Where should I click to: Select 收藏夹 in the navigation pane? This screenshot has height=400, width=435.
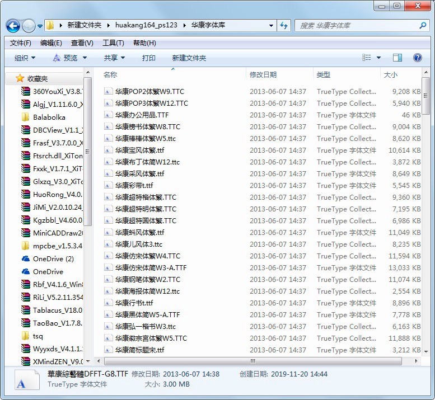tap(38, 79)
